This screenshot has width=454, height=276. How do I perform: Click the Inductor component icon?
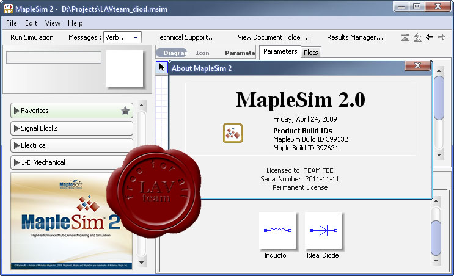tap(277, 230)
